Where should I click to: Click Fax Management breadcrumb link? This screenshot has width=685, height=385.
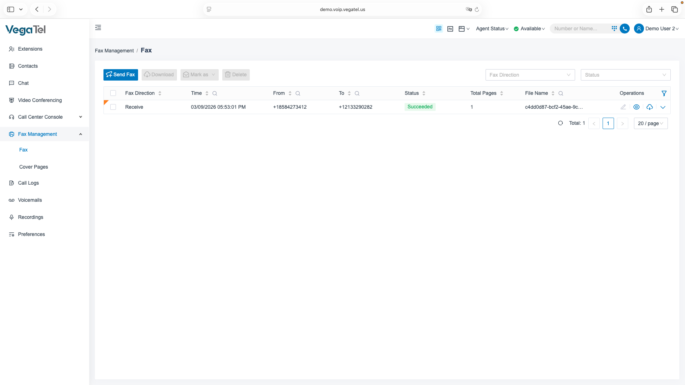(x=114, y=51)
